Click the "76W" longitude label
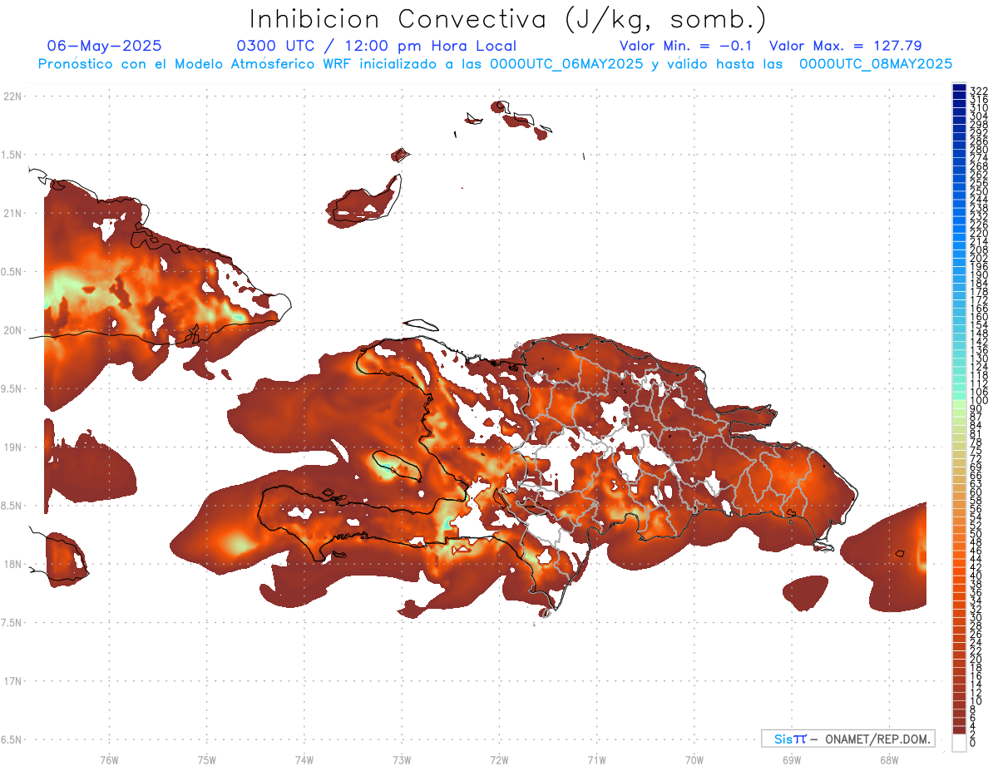998x771 pixels. 109,760
